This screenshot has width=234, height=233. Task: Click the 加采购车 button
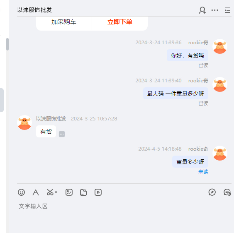coord(64,22)
